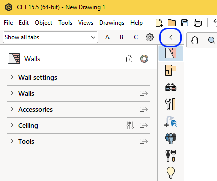Switch to tab group C
The width and height of the screenshot is (217, 181).
click(x=136, y=37)
